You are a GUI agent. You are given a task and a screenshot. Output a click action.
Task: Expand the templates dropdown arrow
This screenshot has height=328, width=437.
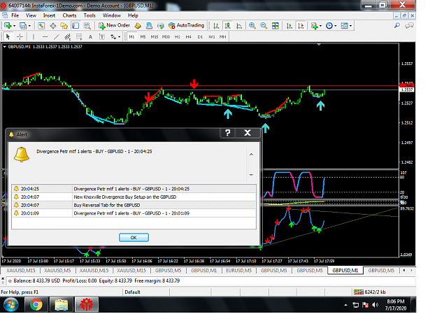coord(350,26)
